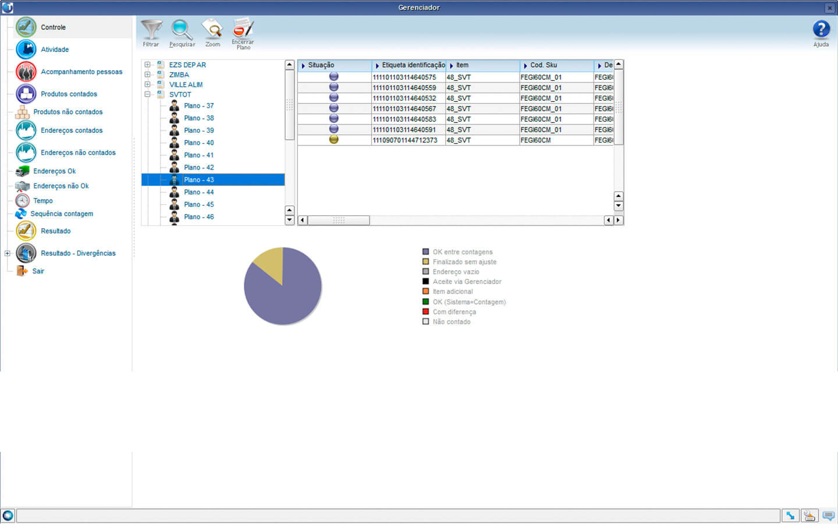Select Plano - 46 in tree

[x=198, y=217]
